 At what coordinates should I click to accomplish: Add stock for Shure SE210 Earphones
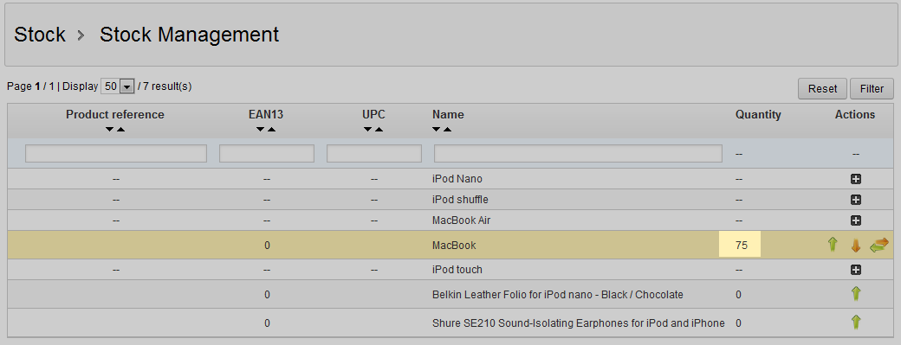tap(856, 323)
